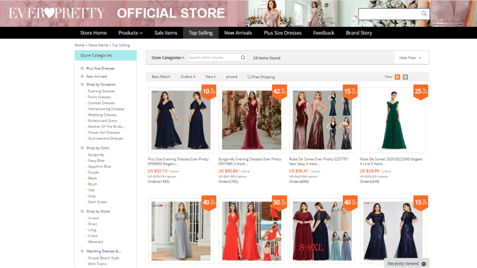Open Simple Beach Style category
The height and width of the screenshot is (268, 477).
pyautogui.click(x=103, y=258)
